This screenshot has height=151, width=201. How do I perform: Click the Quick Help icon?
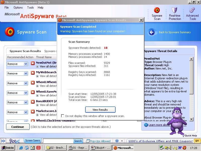tap(183, 135)
